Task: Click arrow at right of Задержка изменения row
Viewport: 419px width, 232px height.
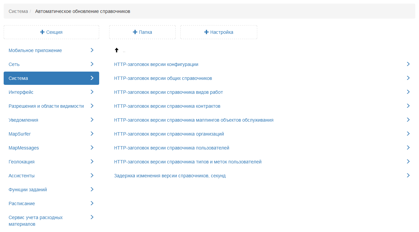Action: pos(408,175)
